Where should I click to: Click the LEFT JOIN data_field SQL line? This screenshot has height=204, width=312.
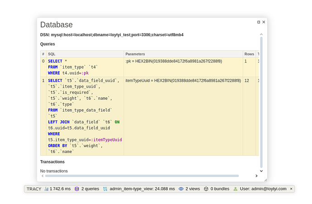point(84,122)
